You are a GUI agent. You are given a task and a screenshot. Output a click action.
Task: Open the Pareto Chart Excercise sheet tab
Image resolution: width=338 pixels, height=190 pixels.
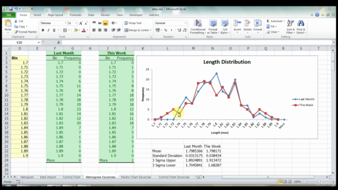(136, 177)
